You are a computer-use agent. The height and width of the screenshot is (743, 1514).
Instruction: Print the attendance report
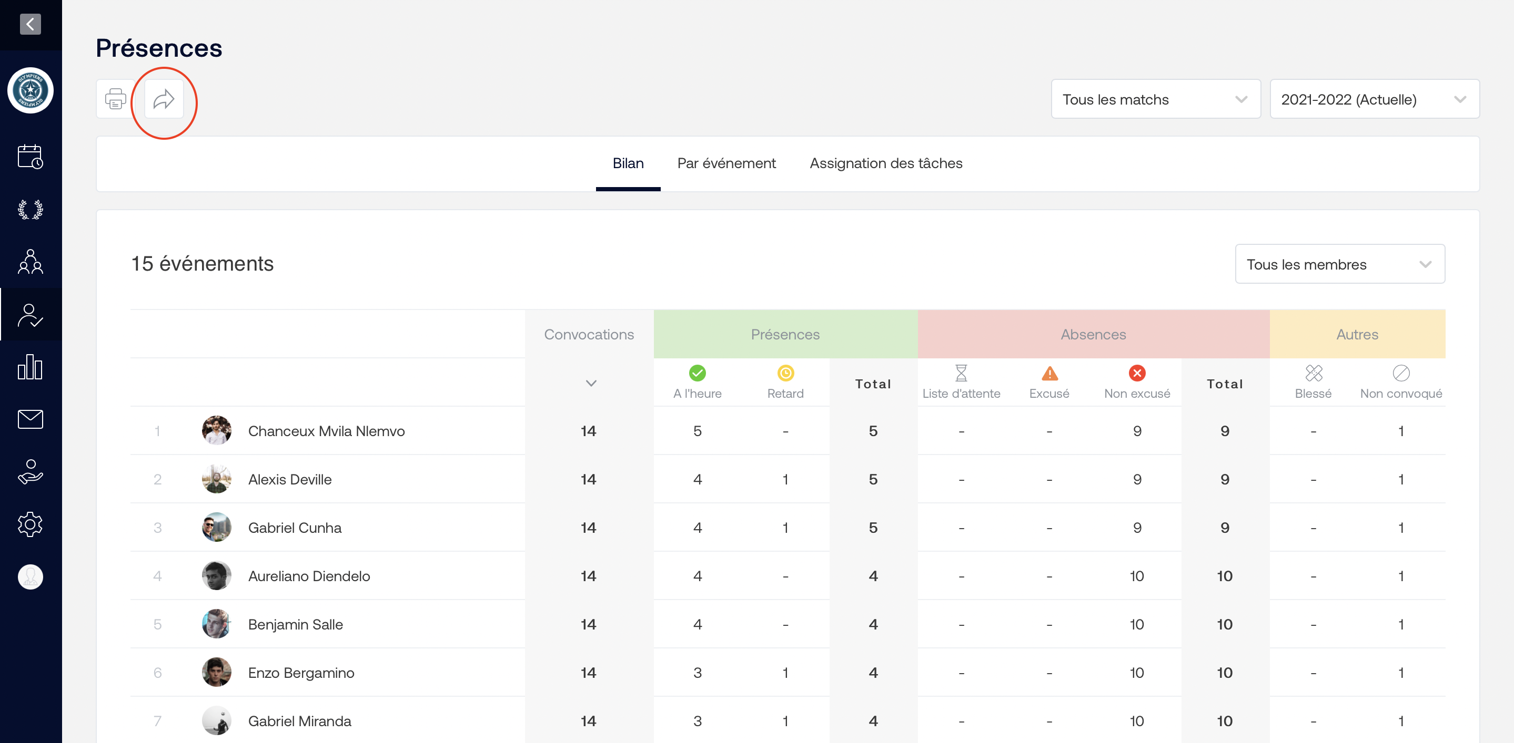coord(116,99)
